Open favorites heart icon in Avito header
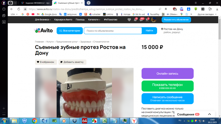This screenshot has width=221, height=124. 129,20
